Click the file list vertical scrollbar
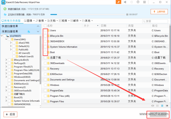Image resolution: width=171 pixels, height=119 pixels. [x=170, y=43]
